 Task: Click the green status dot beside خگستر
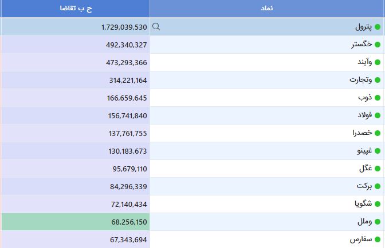click(378, 45)
